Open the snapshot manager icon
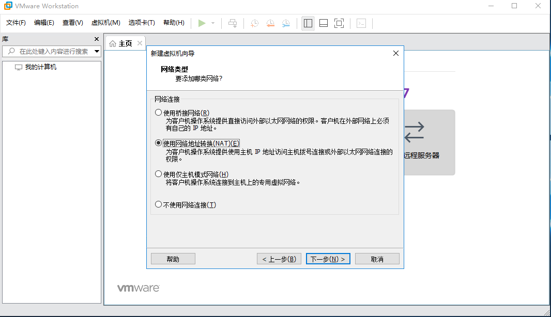This screenshot has width=551, height=317. (x=286, y=23)
